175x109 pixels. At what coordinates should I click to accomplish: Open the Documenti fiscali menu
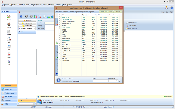coord(36,5)
